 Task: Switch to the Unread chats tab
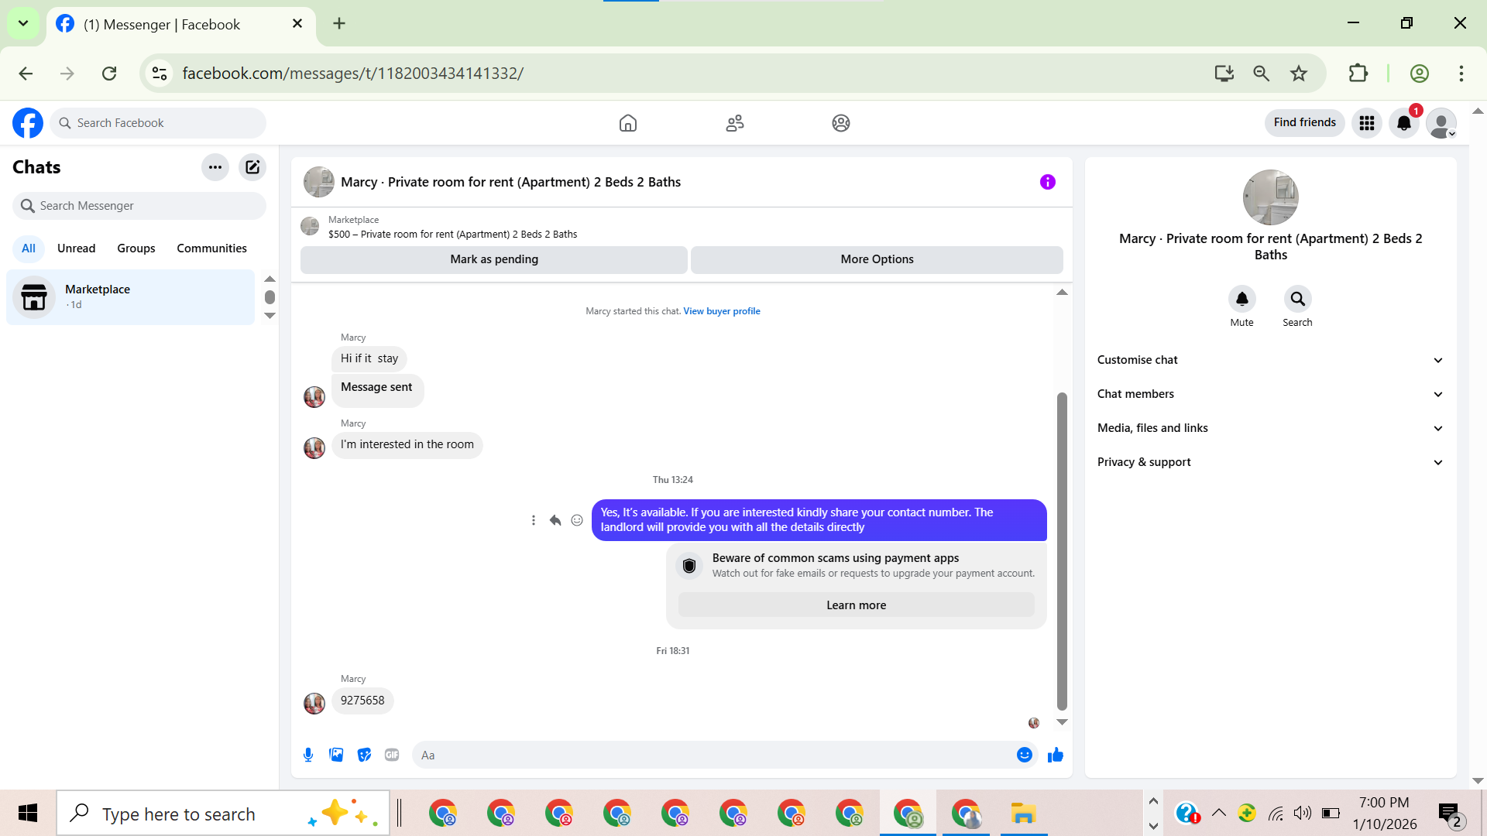click(76, 248)
